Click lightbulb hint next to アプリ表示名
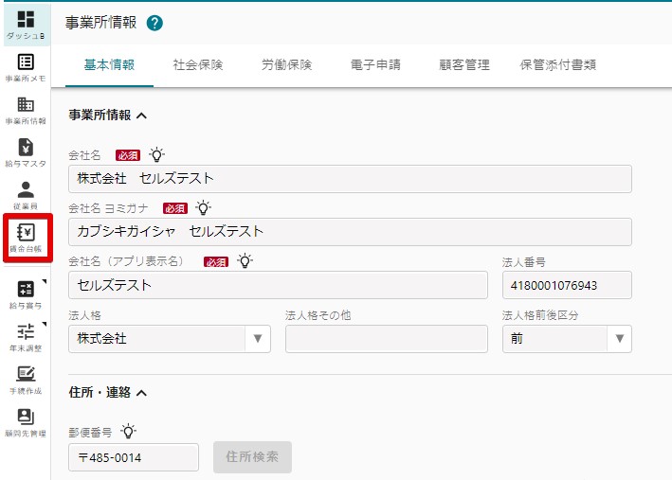The image size is (672, 480). coord(245,260)
